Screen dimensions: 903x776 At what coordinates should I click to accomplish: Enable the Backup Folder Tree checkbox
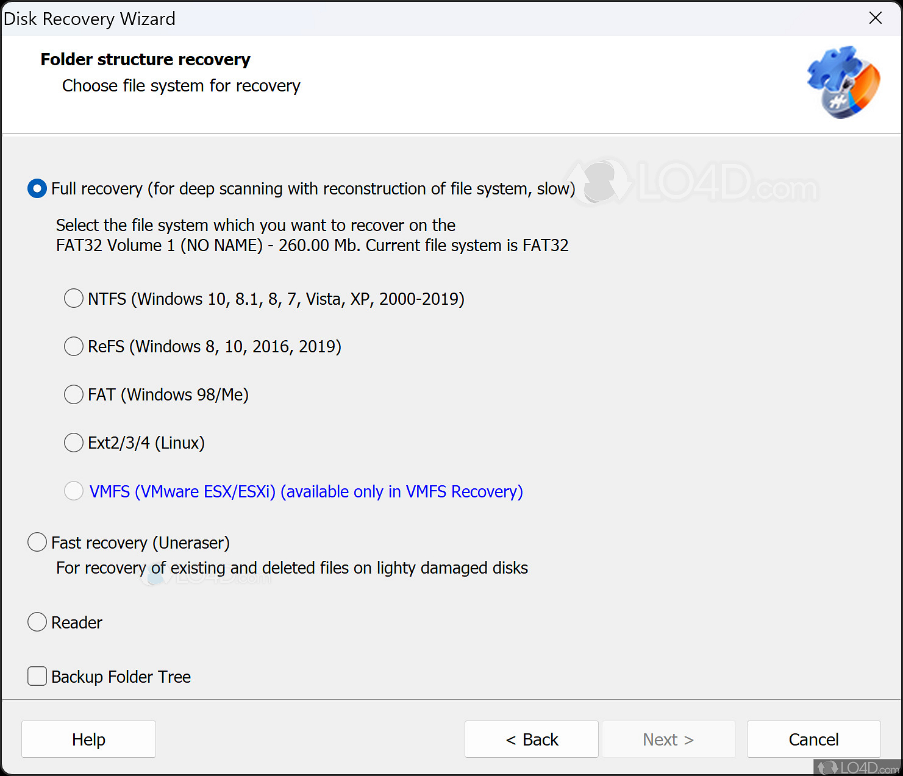tap(37, 676)
